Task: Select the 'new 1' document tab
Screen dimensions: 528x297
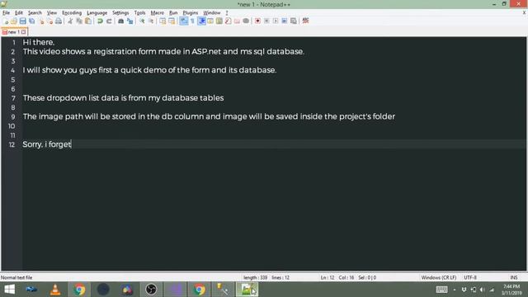Action: (13, 32)
